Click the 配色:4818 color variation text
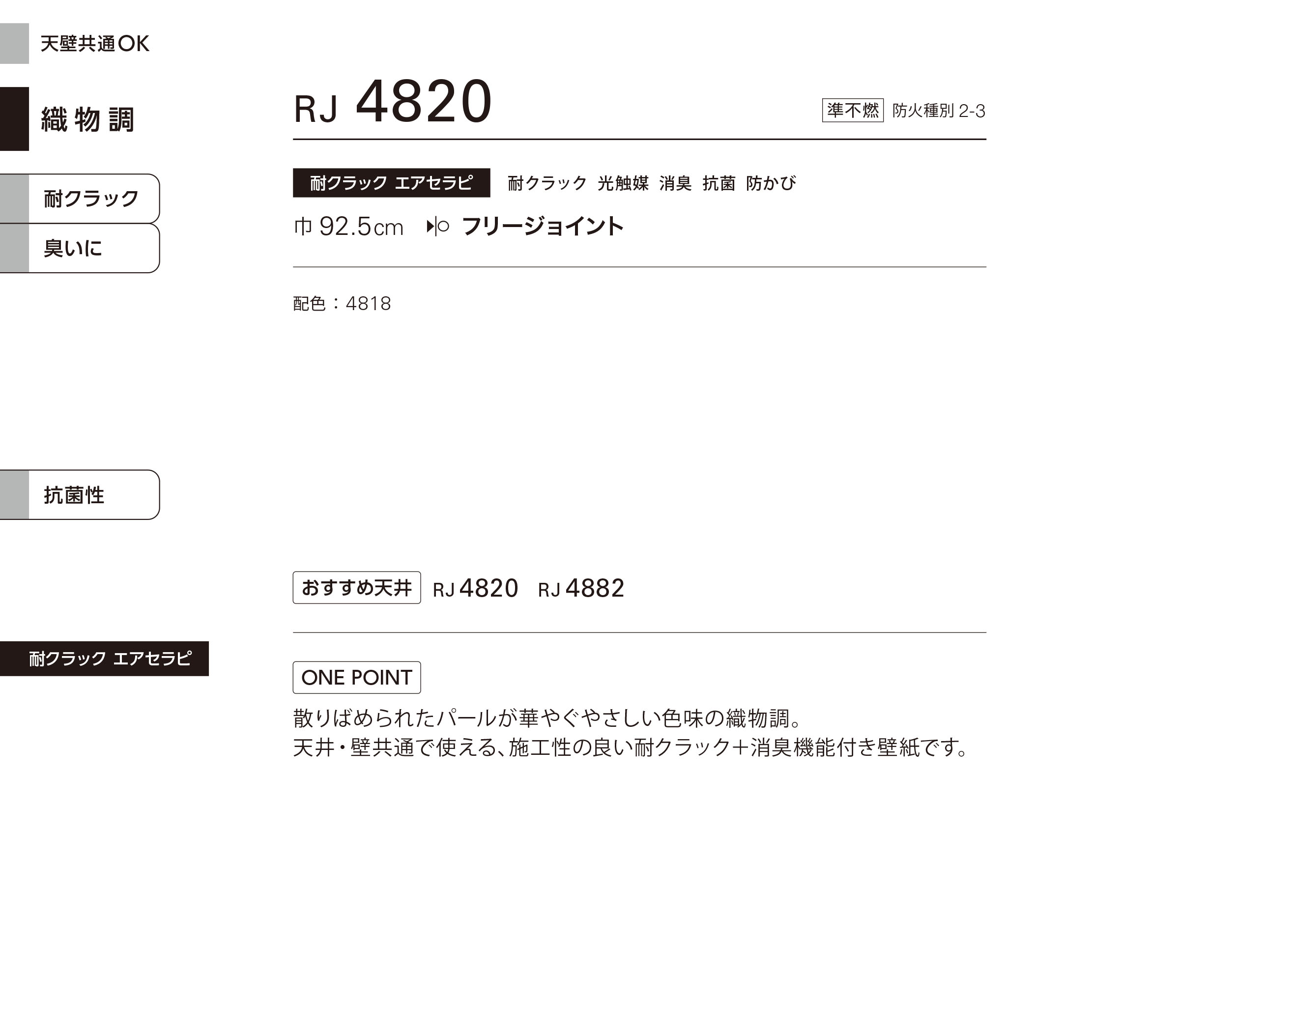1294x1033 pixels. pyautogui.click(x=342, y=304)
